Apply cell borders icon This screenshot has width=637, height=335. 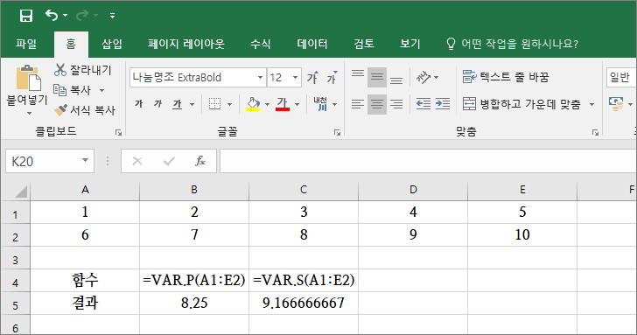pos(214,104)
